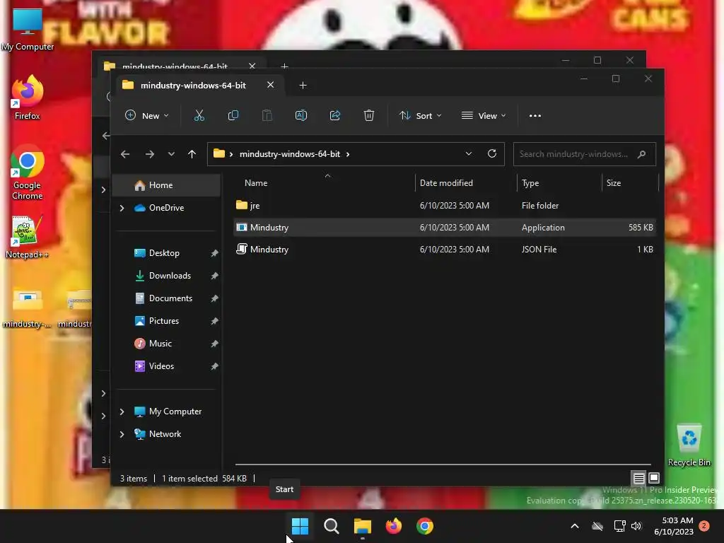Select the Mindustry Application file
724x543 pixels.
pyautogui.click(x=445, y=228)
